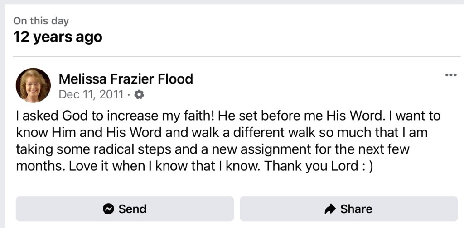
Task: Click the custom privacy gear icon
Action: pyautogui.click(x=140, y=95)
